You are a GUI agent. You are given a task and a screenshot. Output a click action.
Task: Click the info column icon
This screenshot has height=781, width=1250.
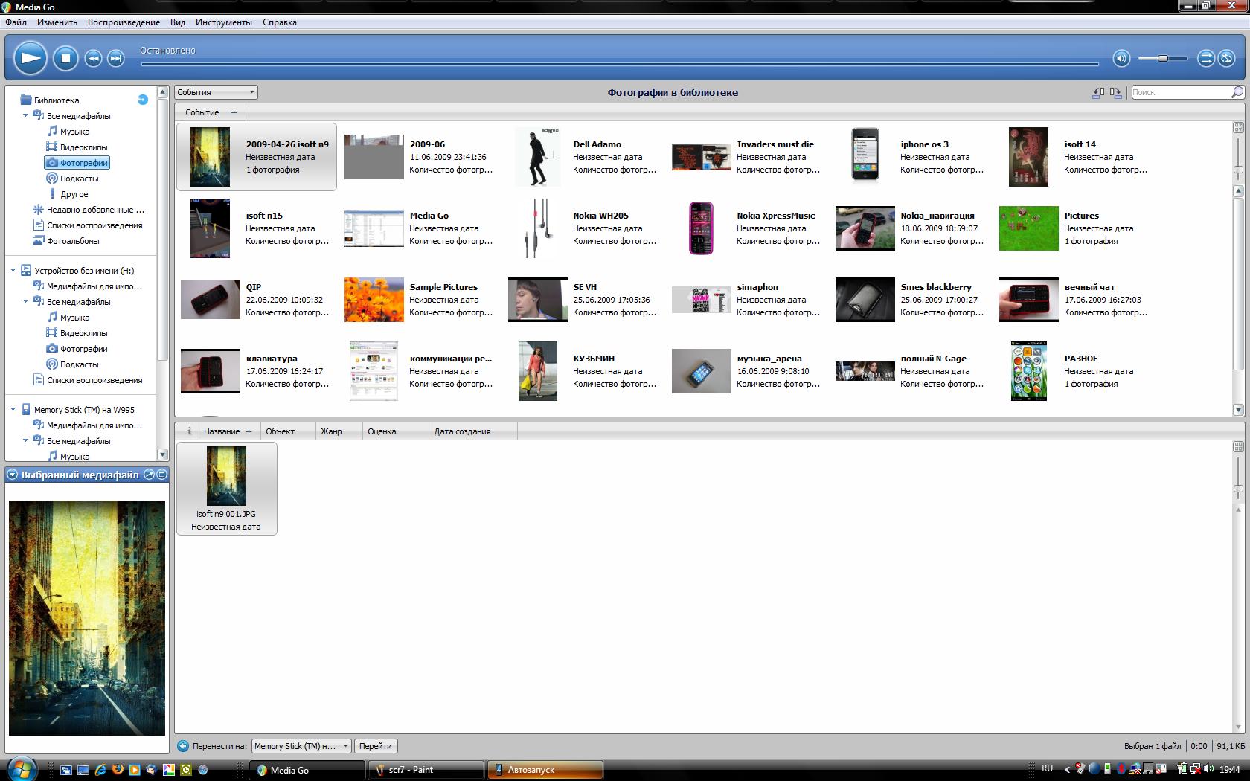point(189,431)
